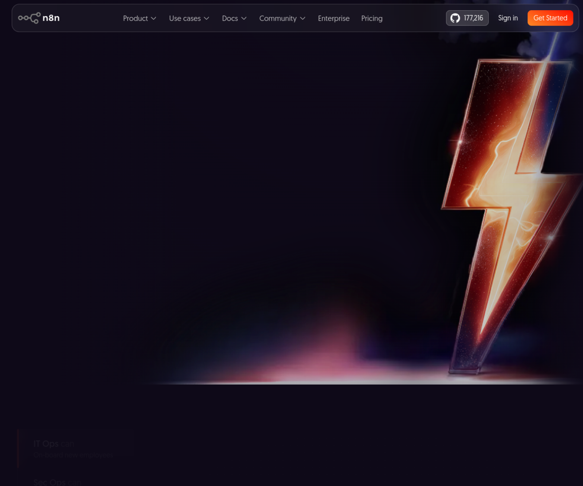The height and width of the screenshot is (486, 583).
Task: Select the faded Sec Ops can tab
Action: (57, 482)
